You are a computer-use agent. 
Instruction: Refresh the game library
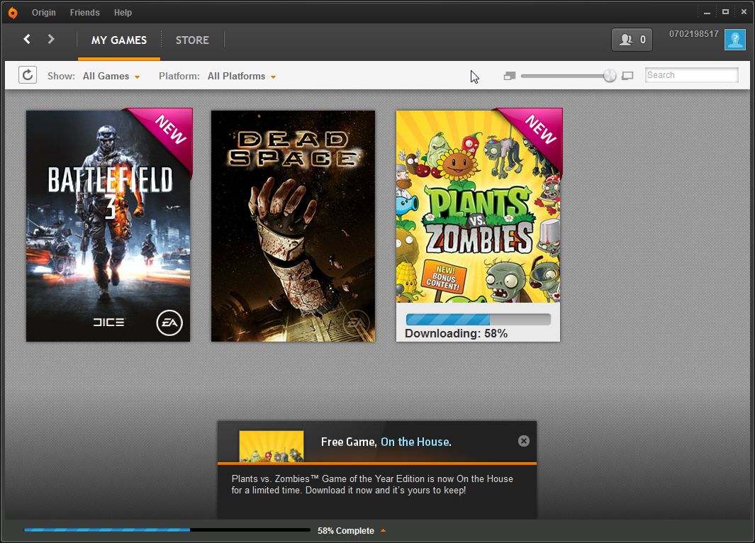28,75
